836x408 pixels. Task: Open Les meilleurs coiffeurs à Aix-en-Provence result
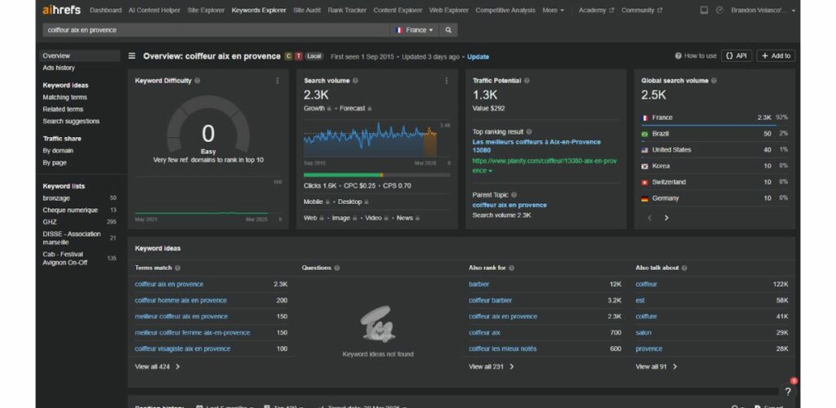pyautogui.click(x=536, y=146)
